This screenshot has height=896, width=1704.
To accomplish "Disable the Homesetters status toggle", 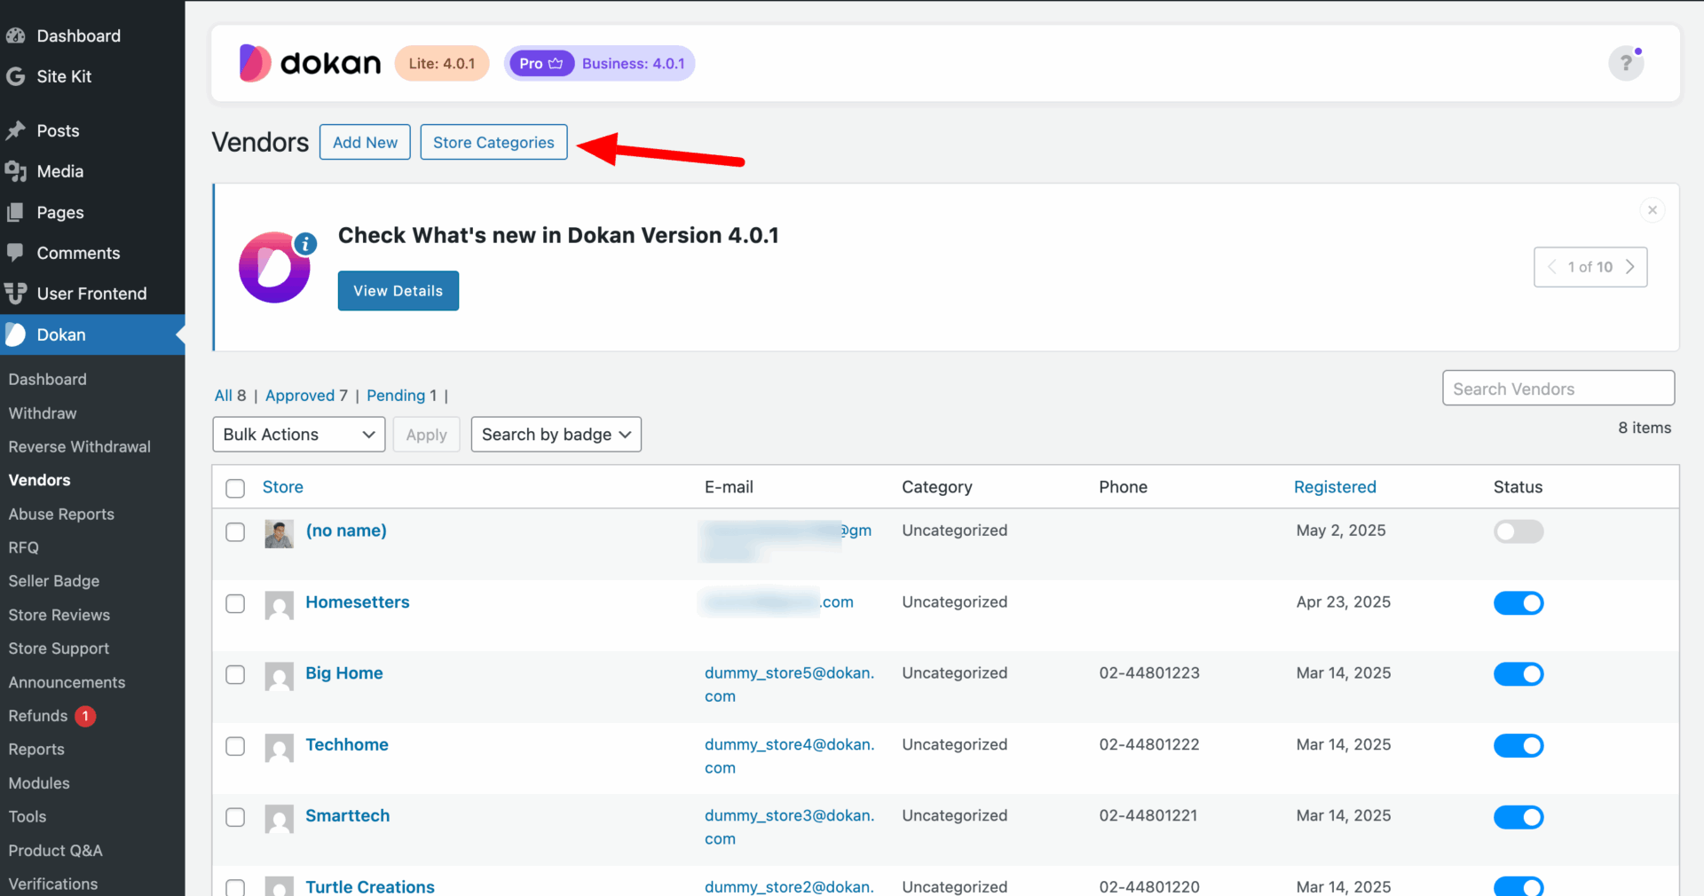I will pos(1519,603).
